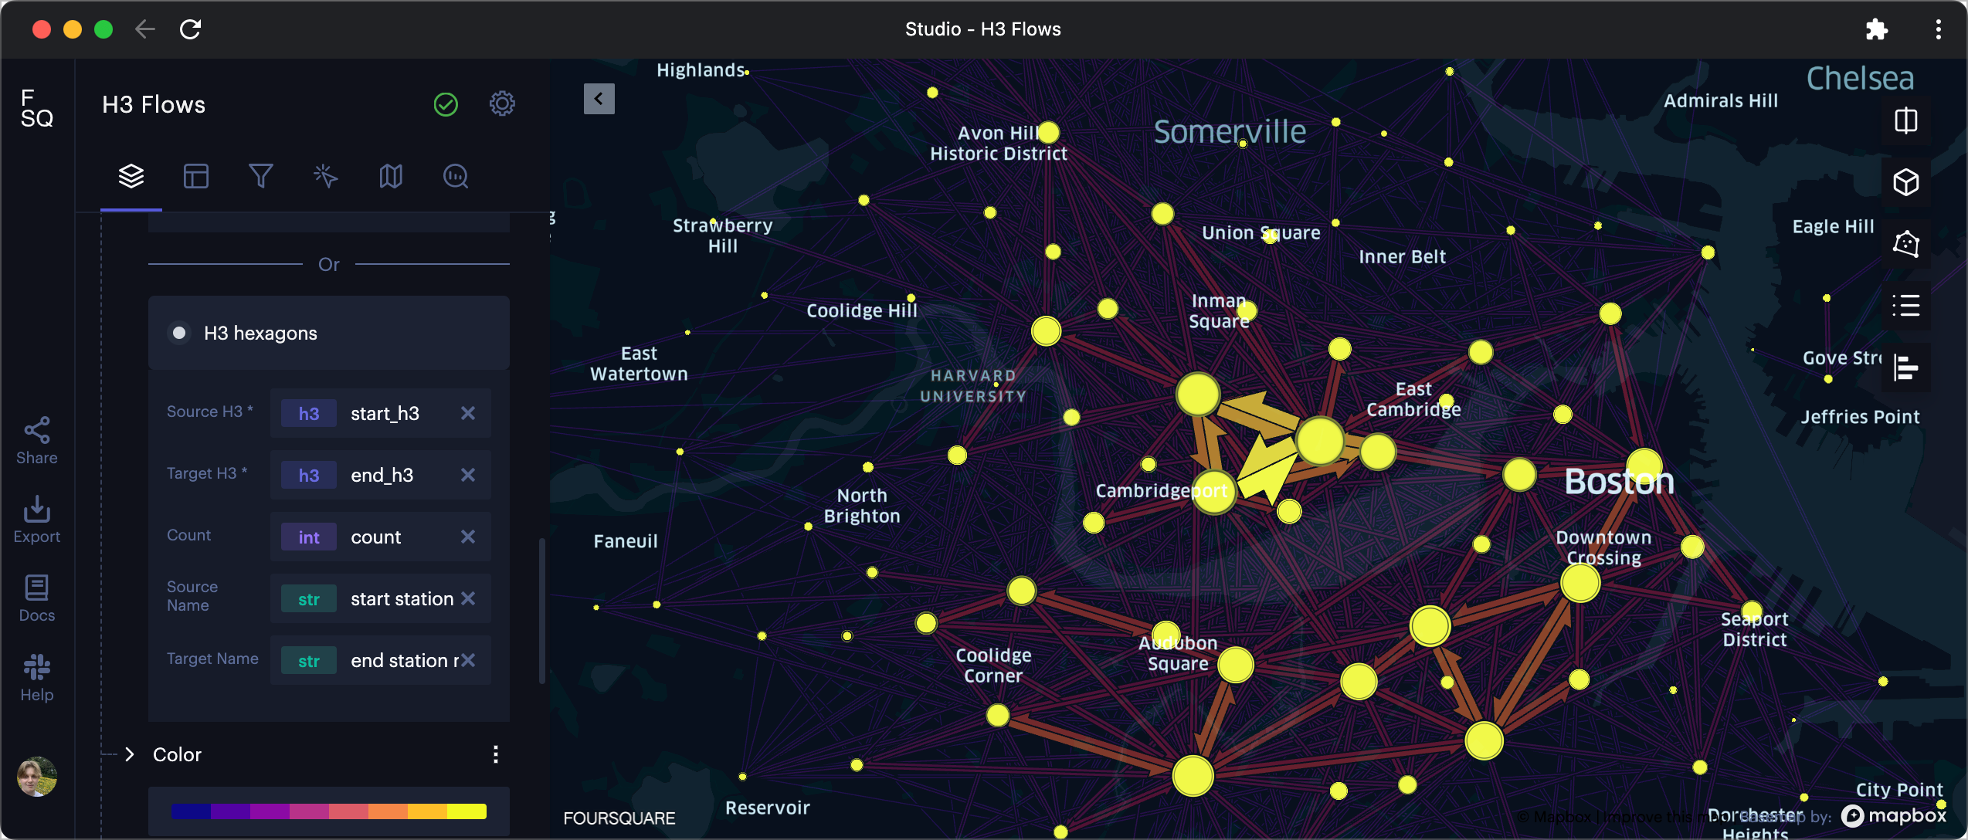Click the map/legend icon in panel

pyautogui.click(x=389, y=175)
